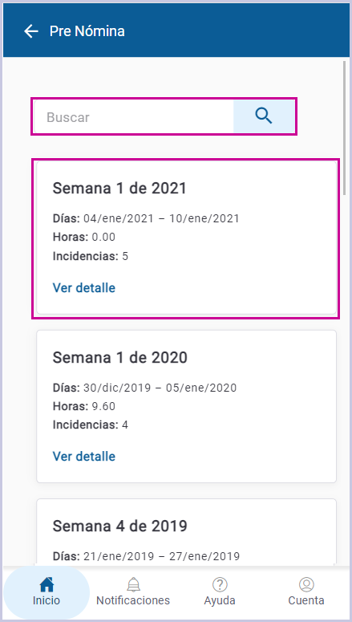Open the Ayuda question mark icon
This screenshot has height=622, width=352.
(220, 584)
